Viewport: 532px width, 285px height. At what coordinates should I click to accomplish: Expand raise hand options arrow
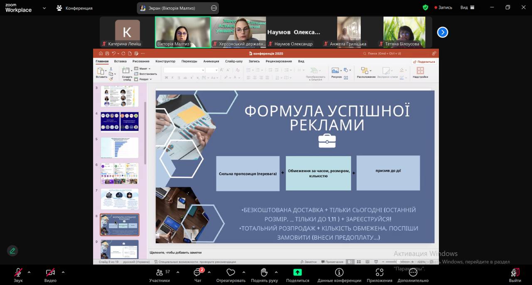click(x=276, y=272)
